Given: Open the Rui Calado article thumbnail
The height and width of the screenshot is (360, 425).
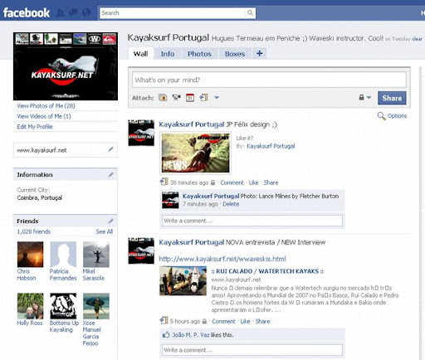Looking at the screenshot, I should coord(183,280).
